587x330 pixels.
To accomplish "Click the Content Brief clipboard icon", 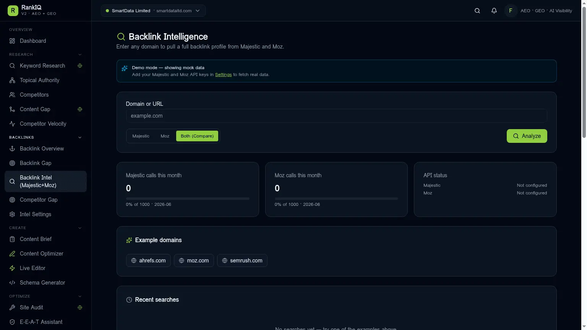I will coord(12,239).
